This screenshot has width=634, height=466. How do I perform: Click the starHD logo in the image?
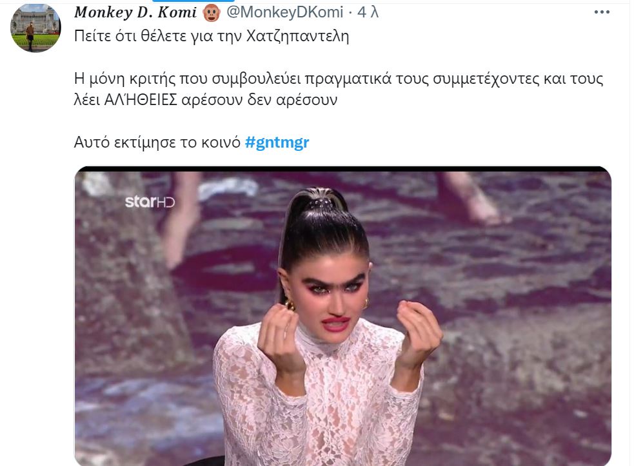point(150,201)
